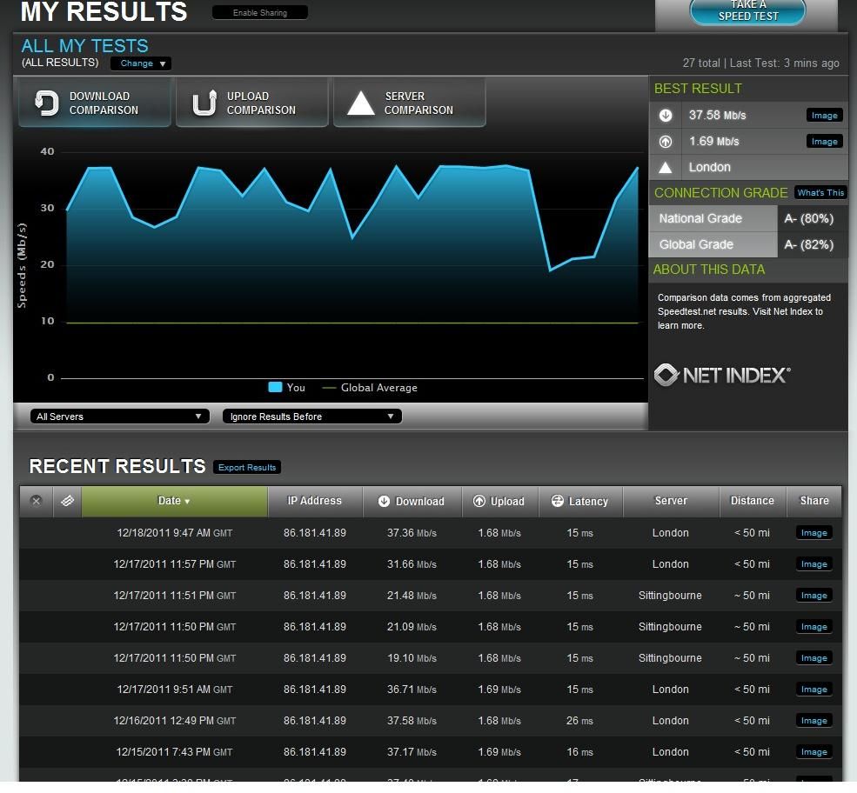Click the Server Comparison triangle icon

coord(362,103)
